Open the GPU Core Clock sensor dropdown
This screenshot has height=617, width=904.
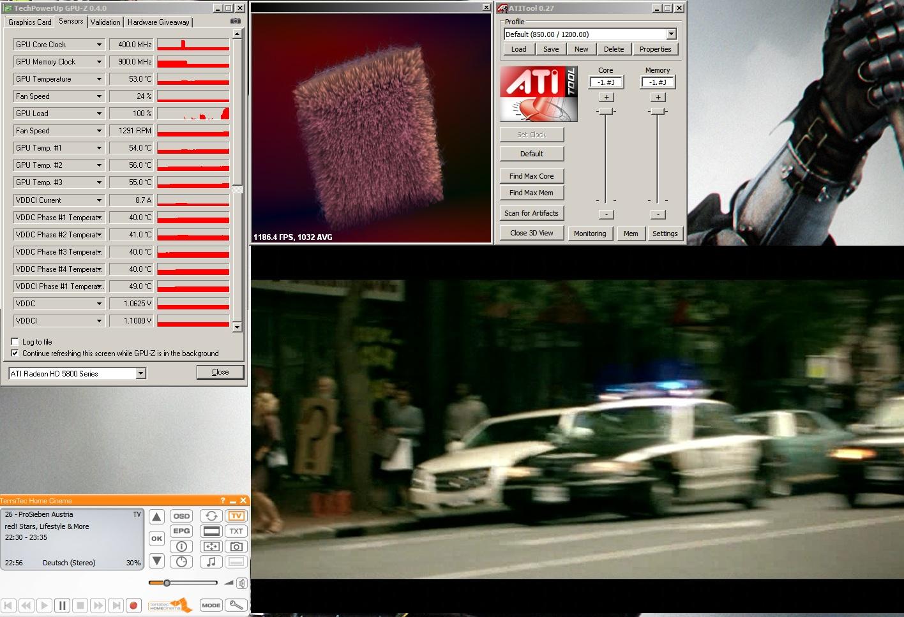coord(99,45)
